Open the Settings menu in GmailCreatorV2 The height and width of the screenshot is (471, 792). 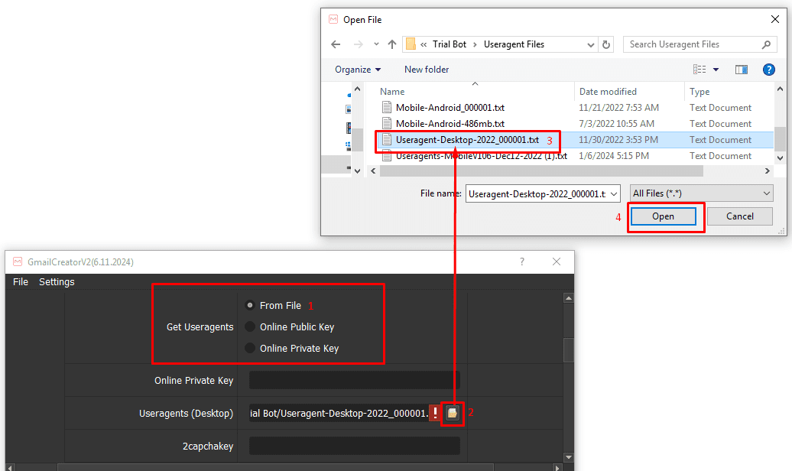(57, 282)
